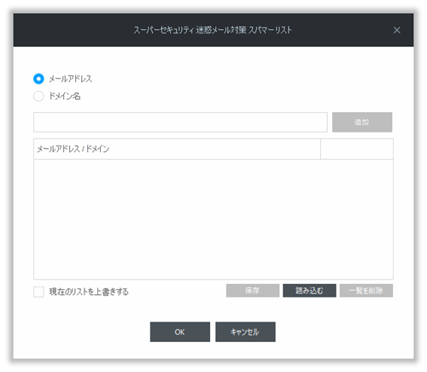Image resolution: width=427 pixels, height=372 pixels.
Task: Select the メールアドレス radio button
Action: [x=38, y=79]
